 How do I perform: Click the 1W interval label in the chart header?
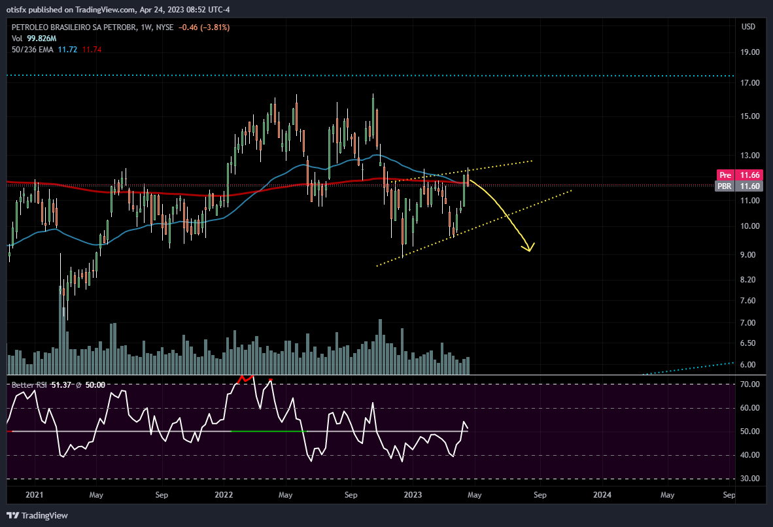(146, 27)
